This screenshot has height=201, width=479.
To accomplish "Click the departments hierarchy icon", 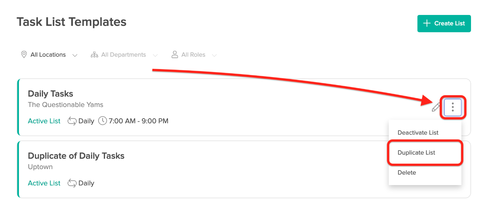I will click(x=94, y=55).
